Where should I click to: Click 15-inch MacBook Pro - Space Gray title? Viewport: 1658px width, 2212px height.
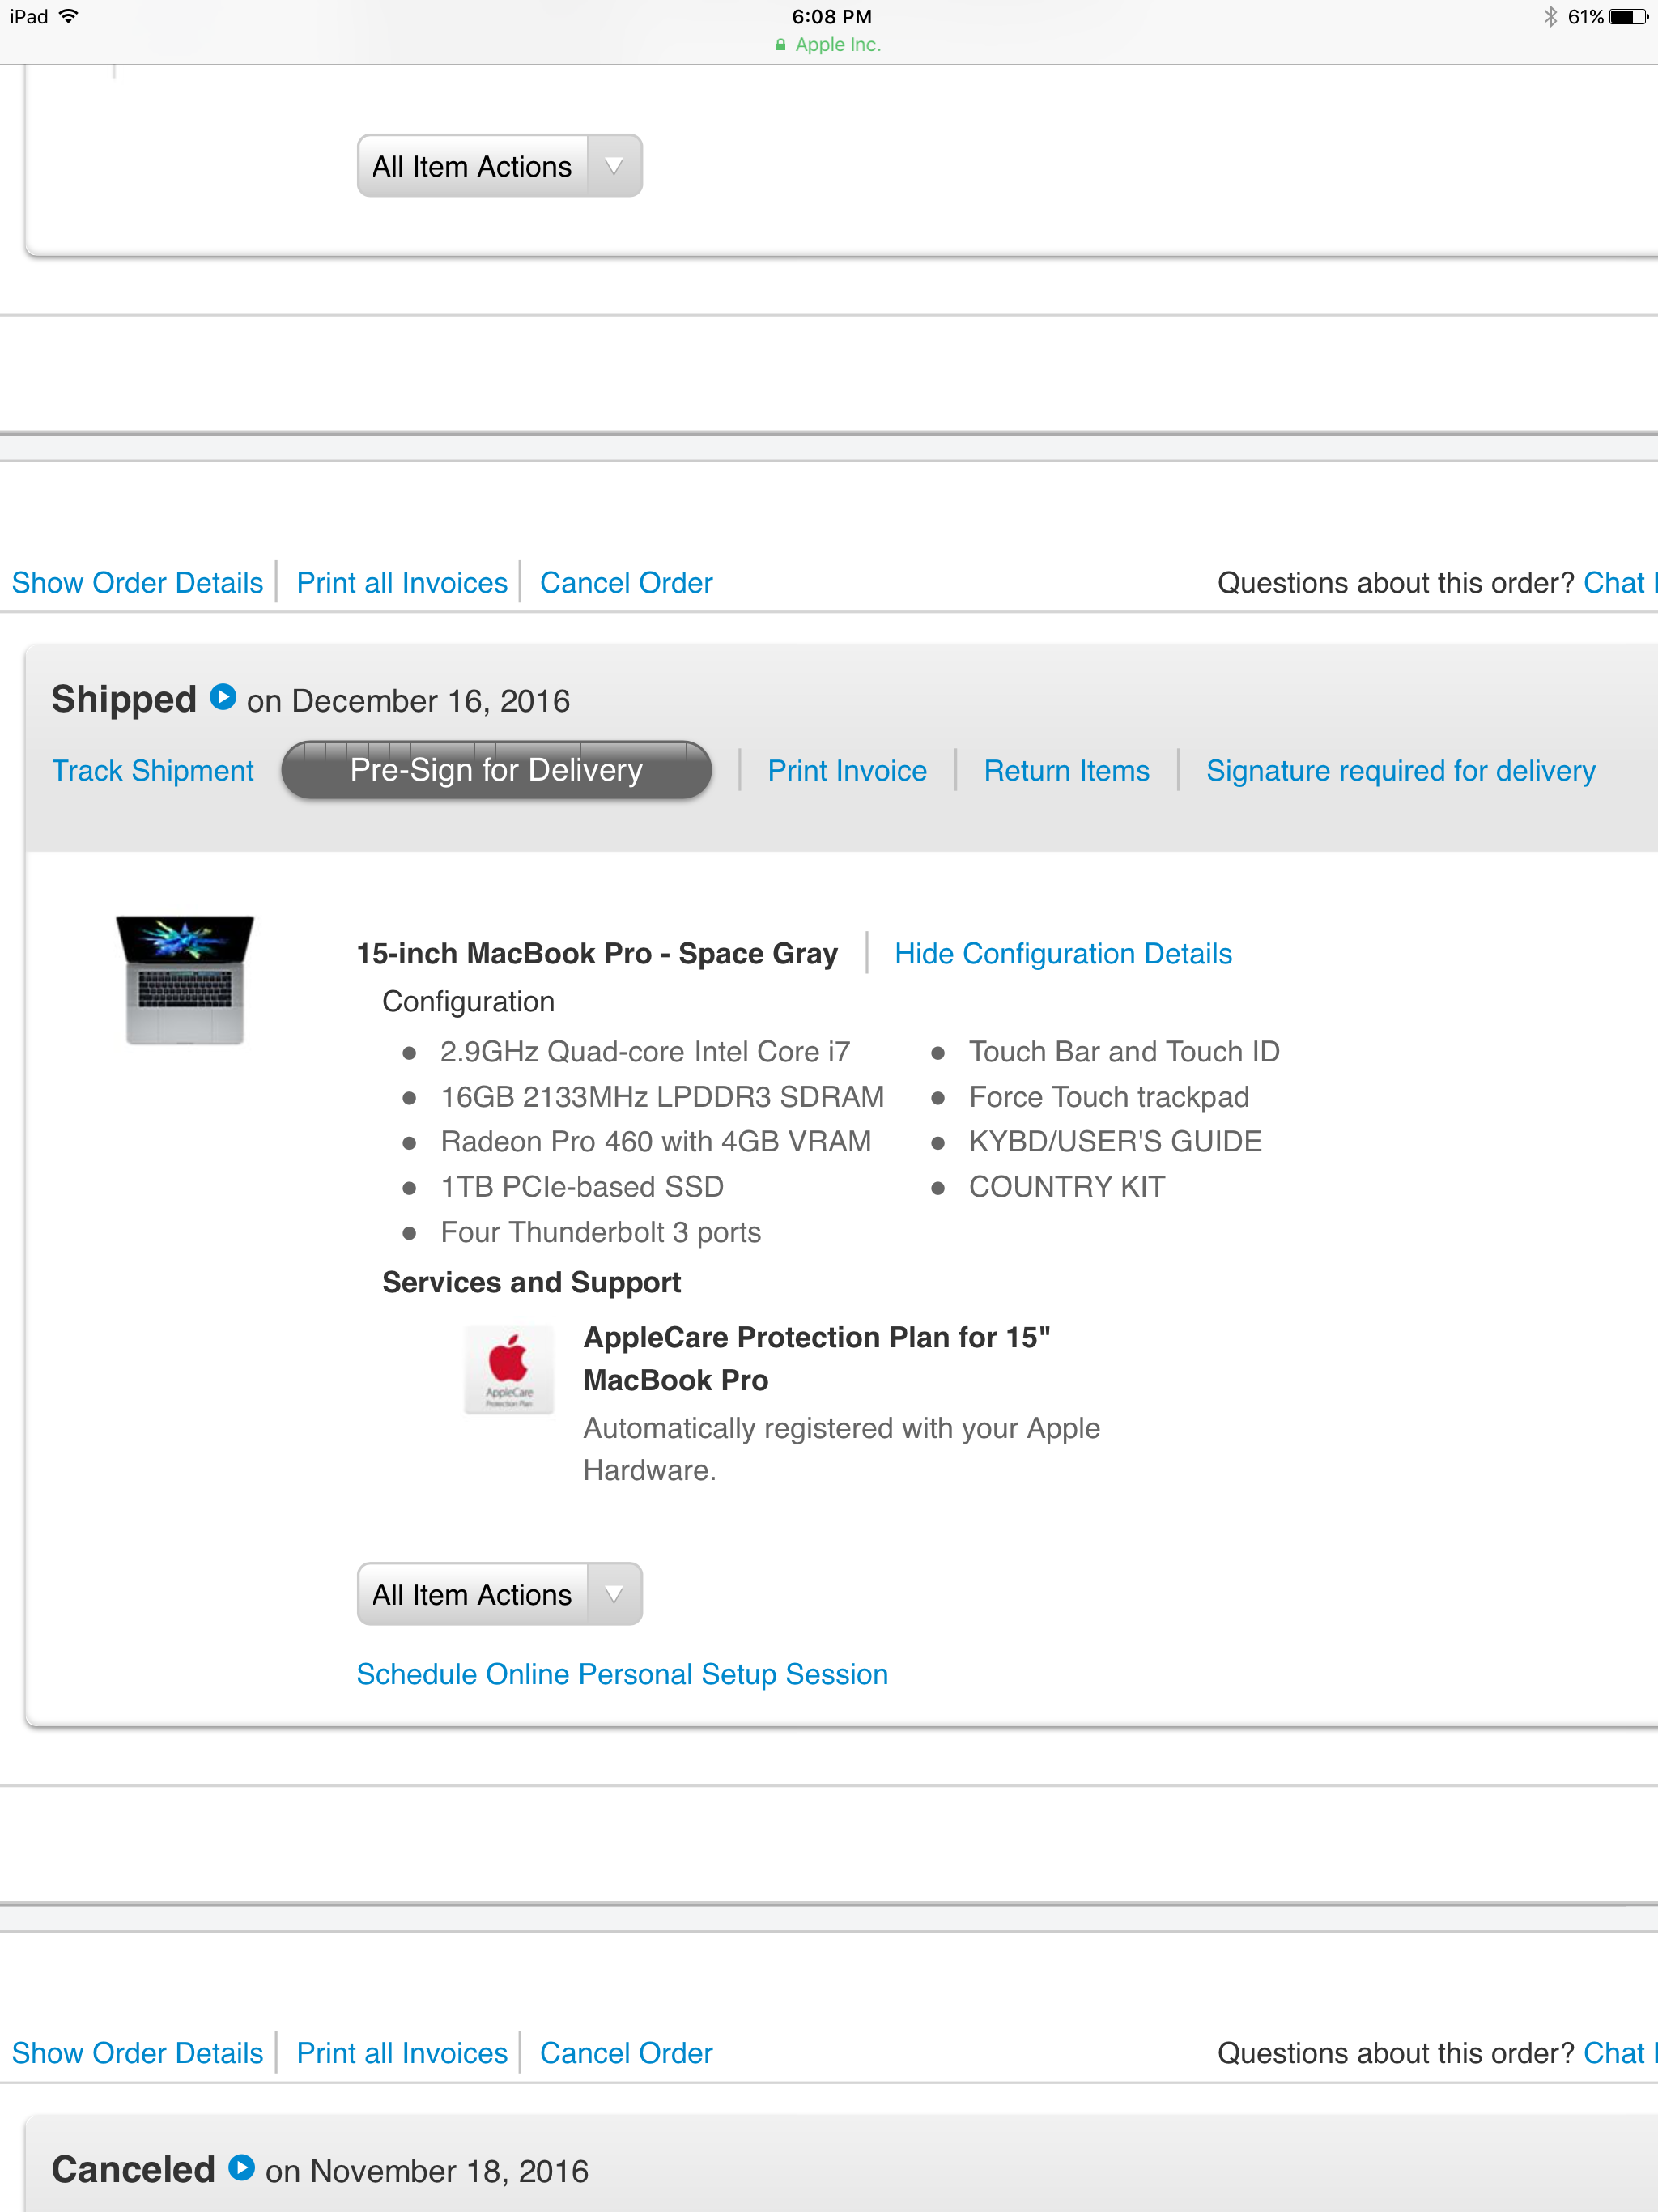click(597, 953)
